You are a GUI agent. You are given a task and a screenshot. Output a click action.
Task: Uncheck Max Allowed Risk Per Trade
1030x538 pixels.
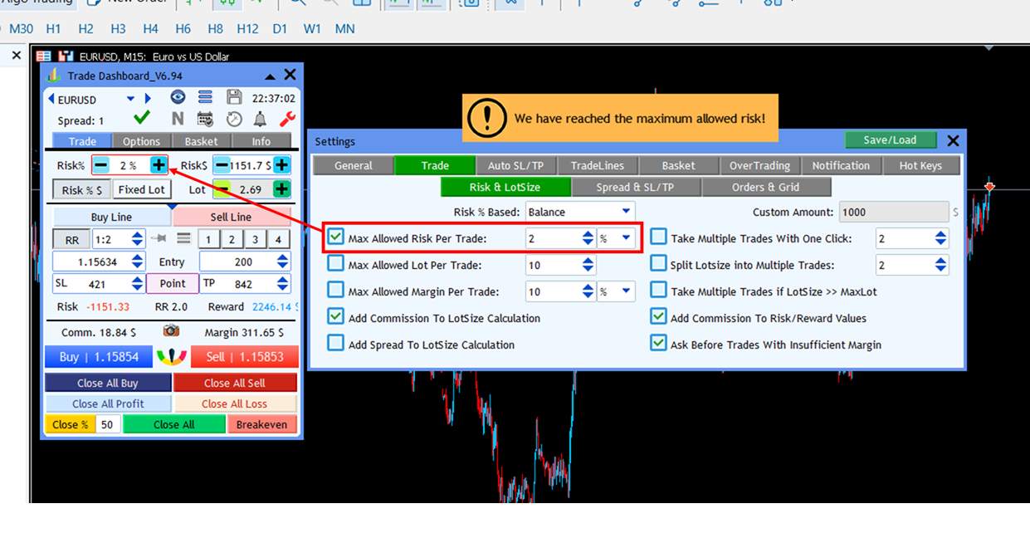[335, 237]
